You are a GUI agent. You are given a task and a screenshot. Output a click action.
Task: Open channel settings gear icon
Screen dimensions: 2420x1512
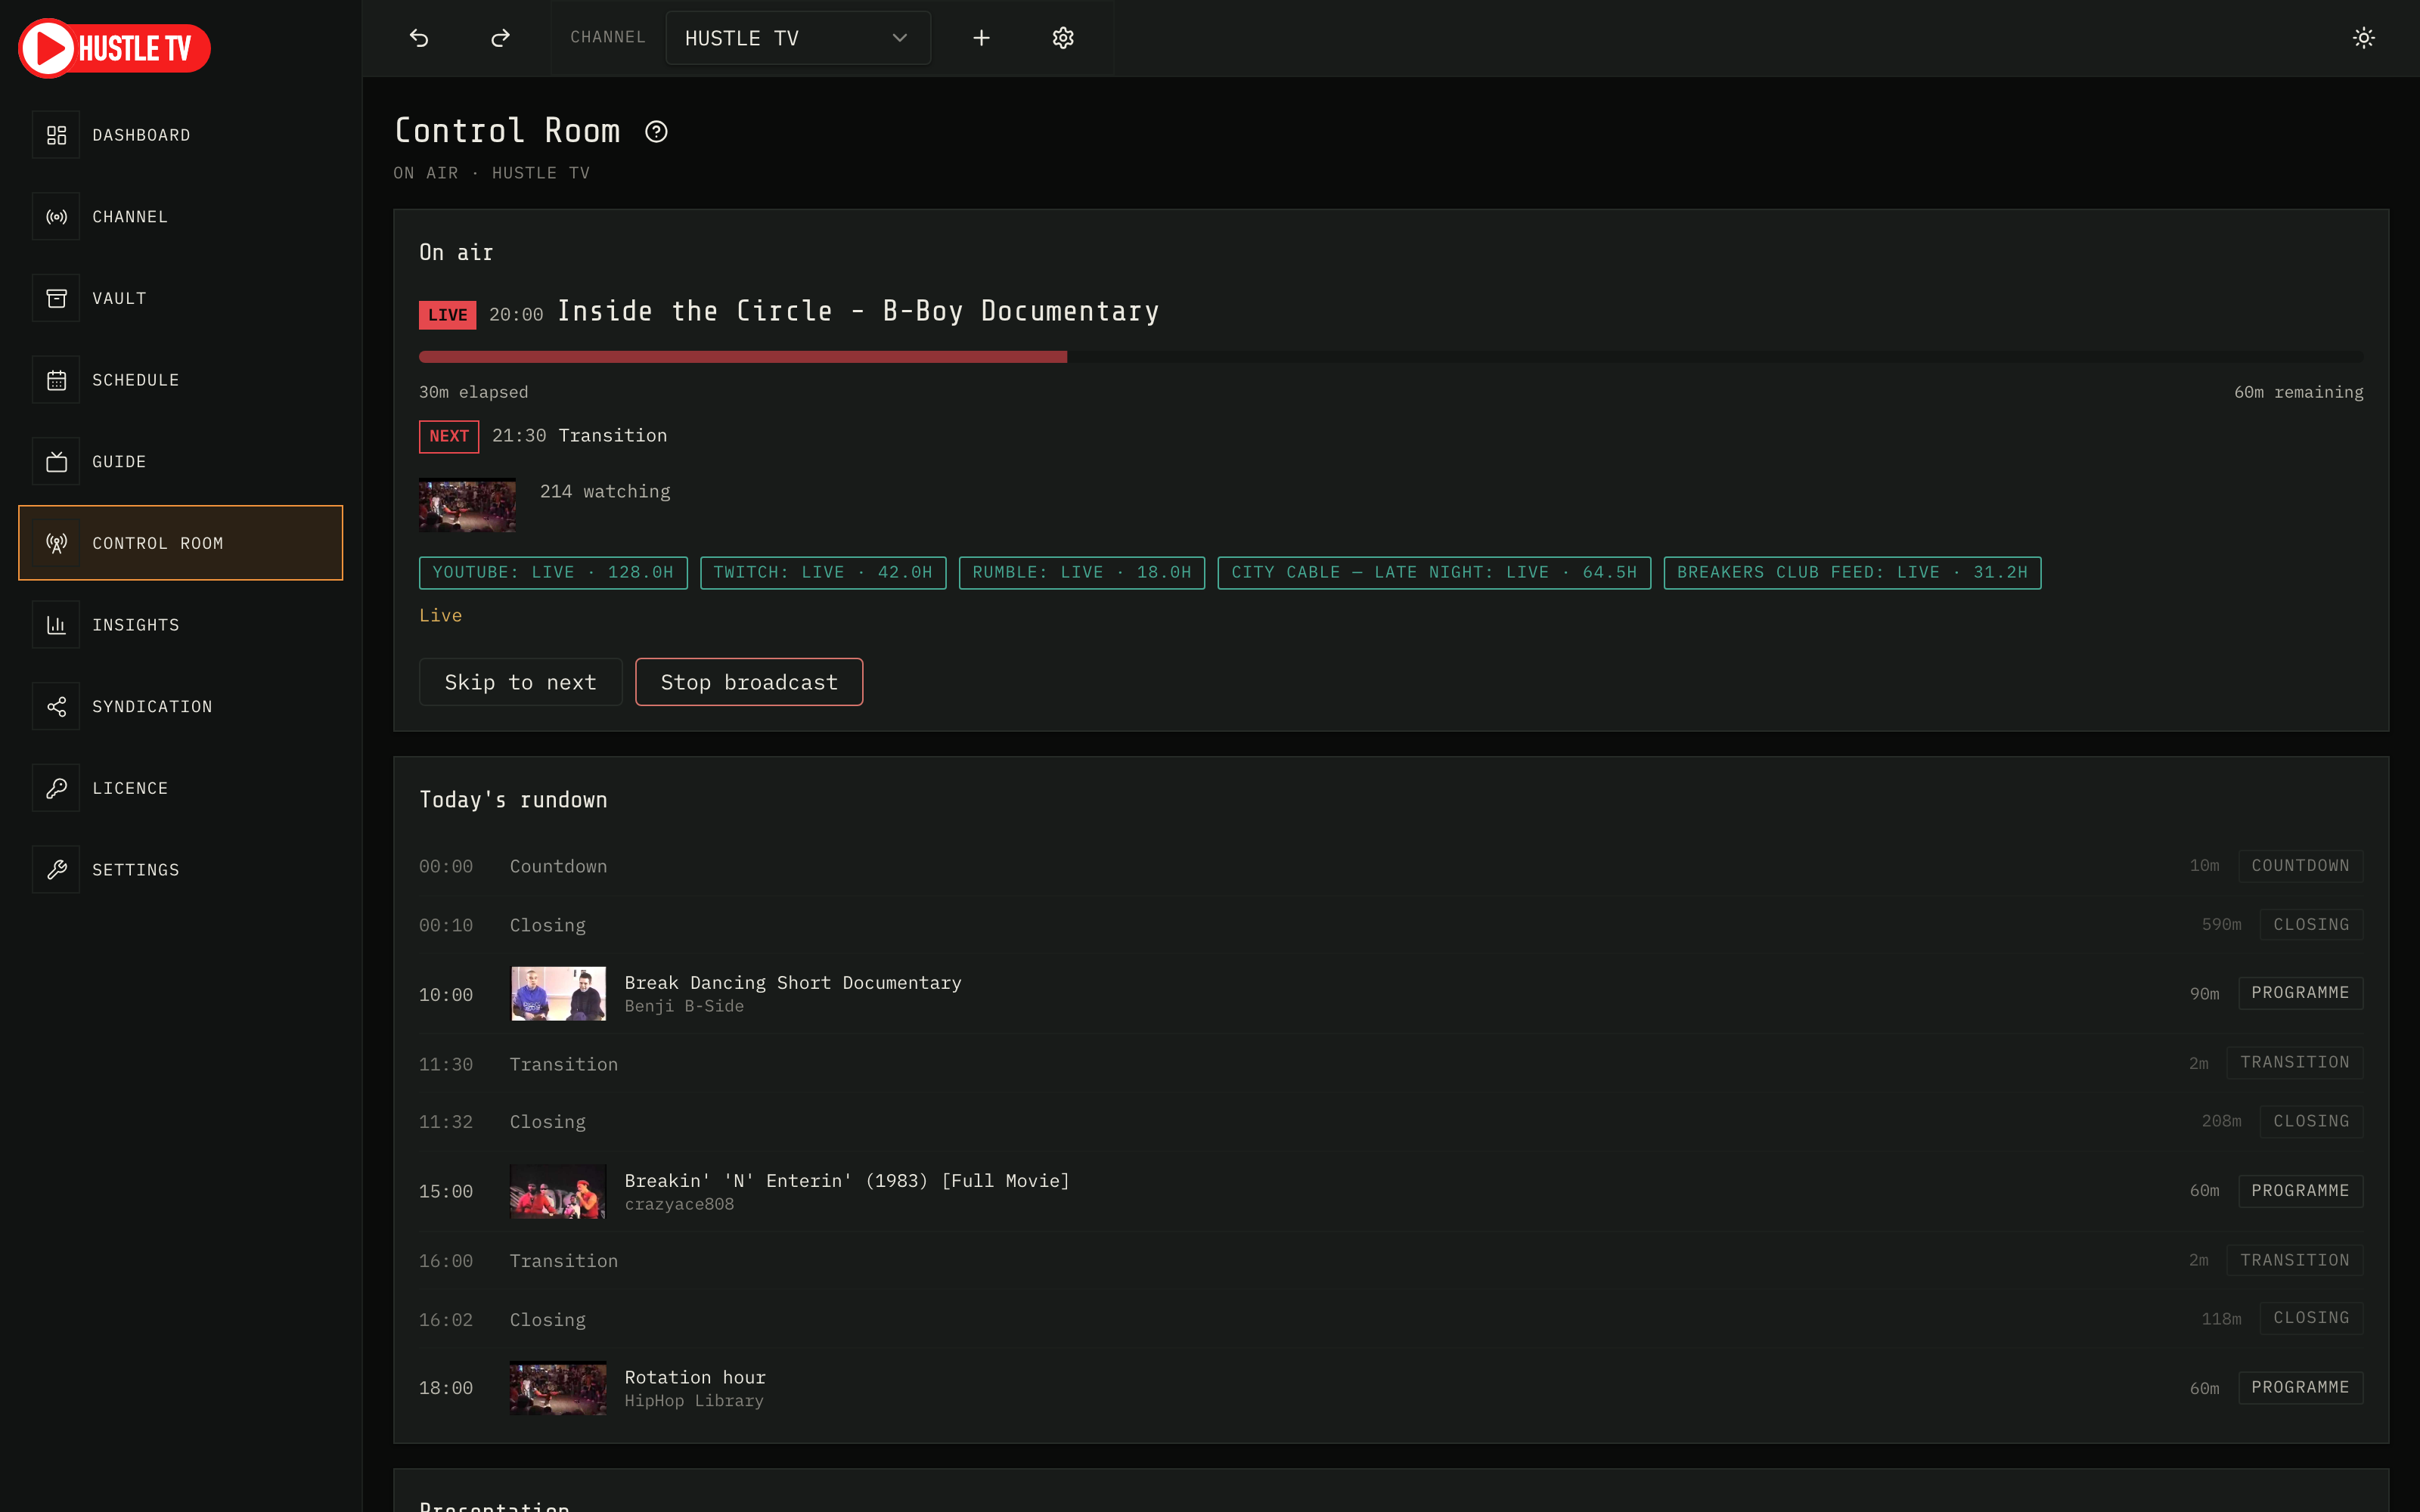1063,38
